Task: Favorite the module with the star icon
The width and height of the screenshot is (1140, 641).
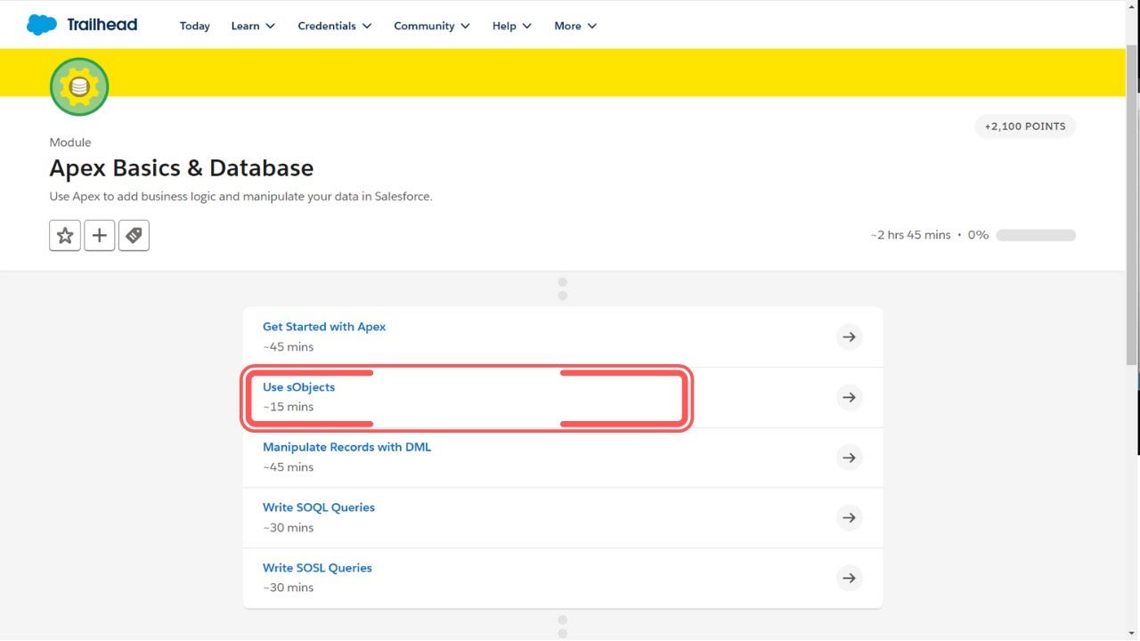Action: (65, 235)
